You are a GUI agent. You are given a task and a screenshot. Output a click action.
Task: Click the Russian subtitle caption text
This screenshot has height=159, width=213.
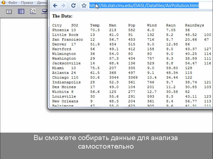[x=106, y=142]
